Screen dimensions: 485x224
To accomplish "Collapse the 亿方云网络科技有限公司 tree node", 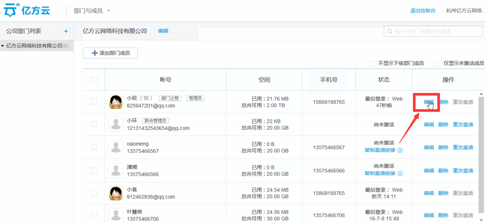I will 3,46.
